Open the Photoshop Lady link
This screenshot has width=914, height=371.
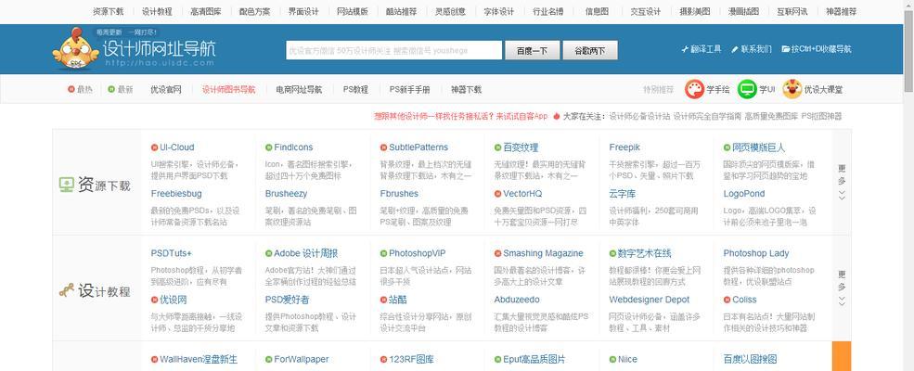(x=756, y=253)
